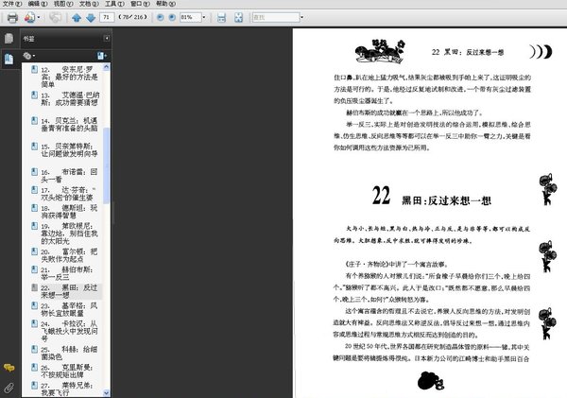Click the bookmark icon next to item 20

click(x=34, y=251)
